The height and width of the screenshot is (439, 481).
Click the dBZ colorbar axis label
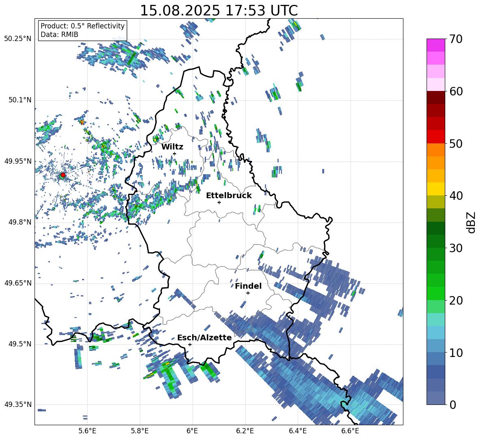click(x=472, y=222)
